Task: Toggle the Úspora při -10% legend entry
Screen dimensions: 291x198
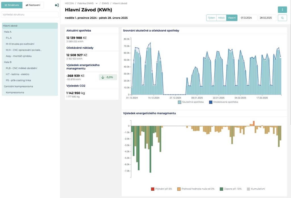Action: click(x=231, y=189)
